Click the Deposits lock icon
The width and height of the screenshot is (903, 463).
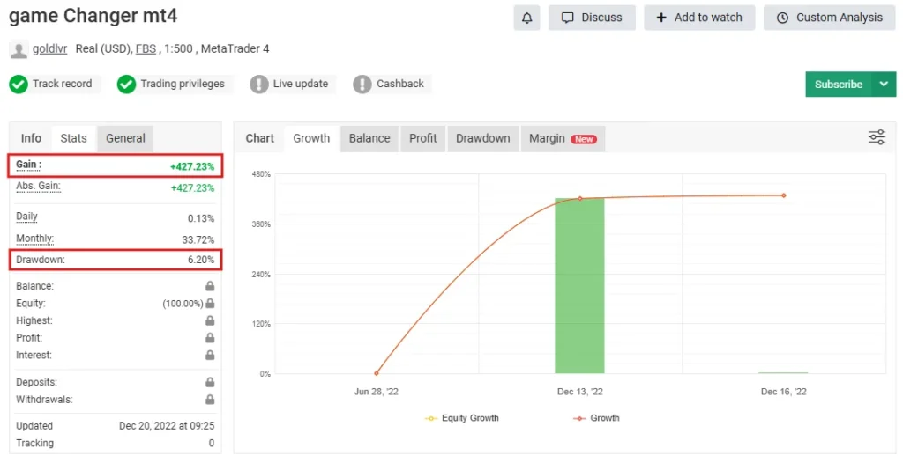point(210,382)
